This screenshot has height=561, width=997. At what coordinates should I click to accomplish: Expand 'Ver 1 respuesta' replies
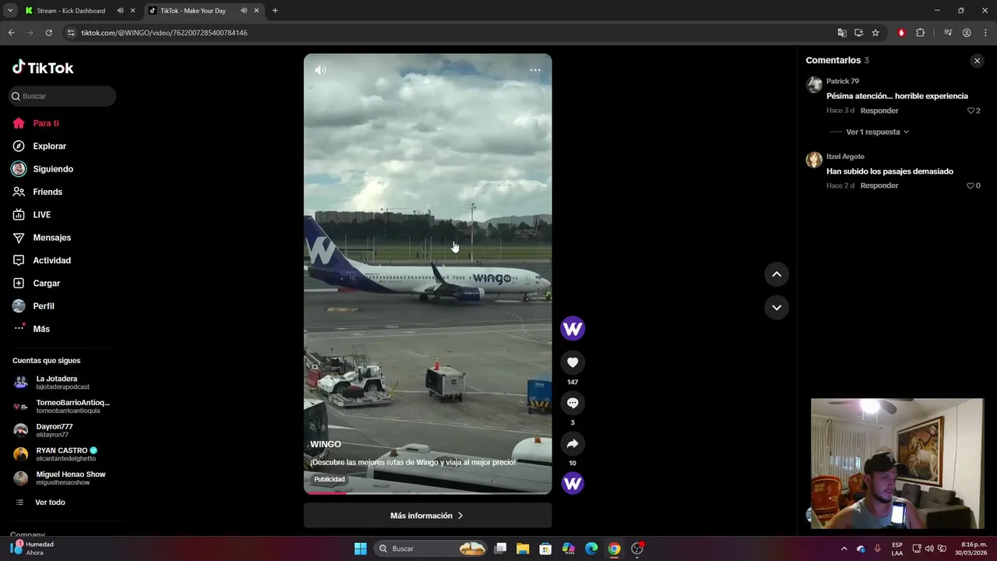[877, 132]
